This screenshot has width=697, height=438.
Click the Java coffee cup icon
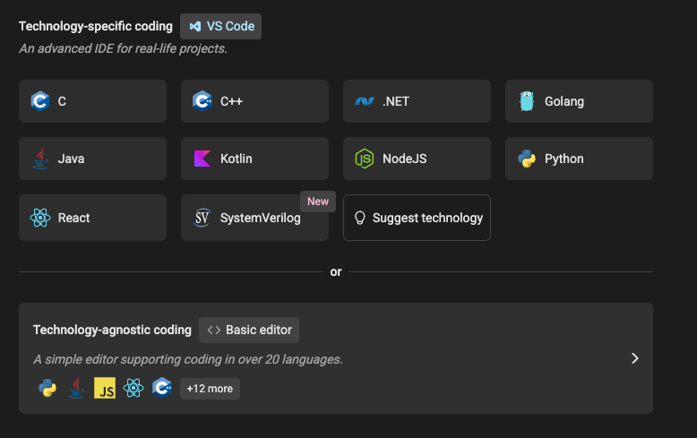(x=39, y=159)
